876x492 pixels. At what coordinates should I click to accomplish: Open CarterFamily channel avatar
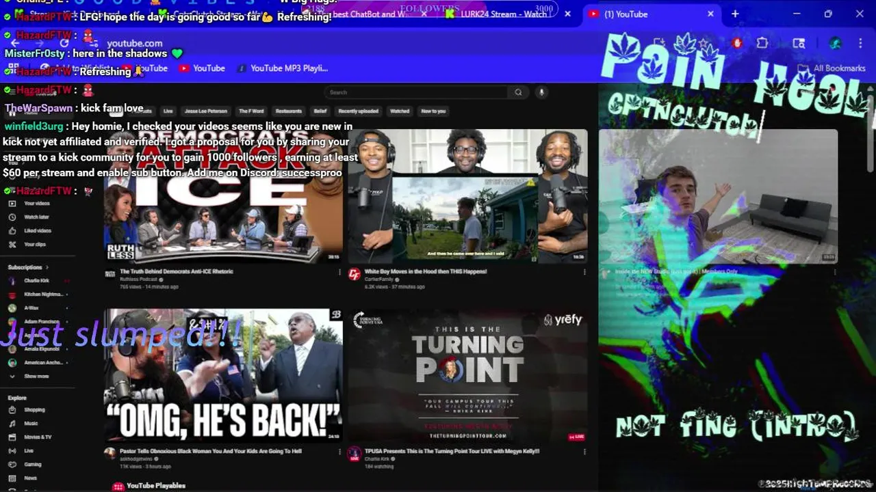click(354, 274)
